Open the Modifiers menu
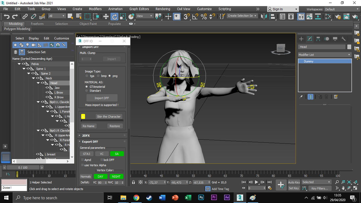361x203 pixels. tap(95, 9)
